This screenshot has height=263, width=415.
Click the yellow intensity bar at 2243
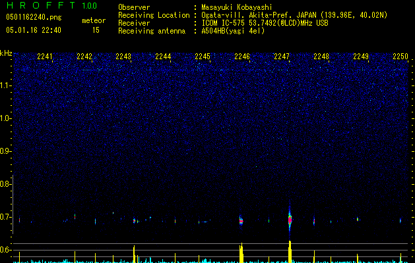tap(134, 254)
